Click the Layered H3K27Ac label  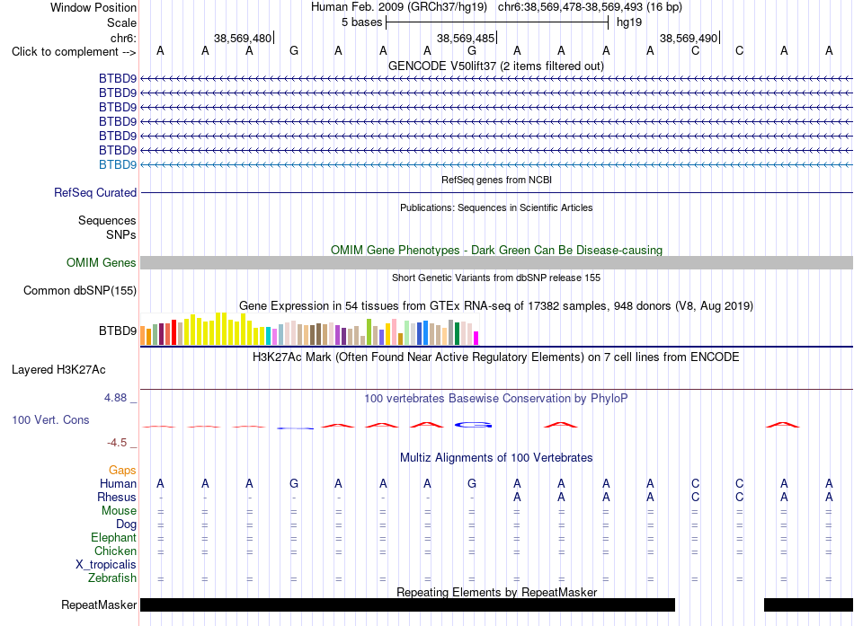[x=58, y=370]
